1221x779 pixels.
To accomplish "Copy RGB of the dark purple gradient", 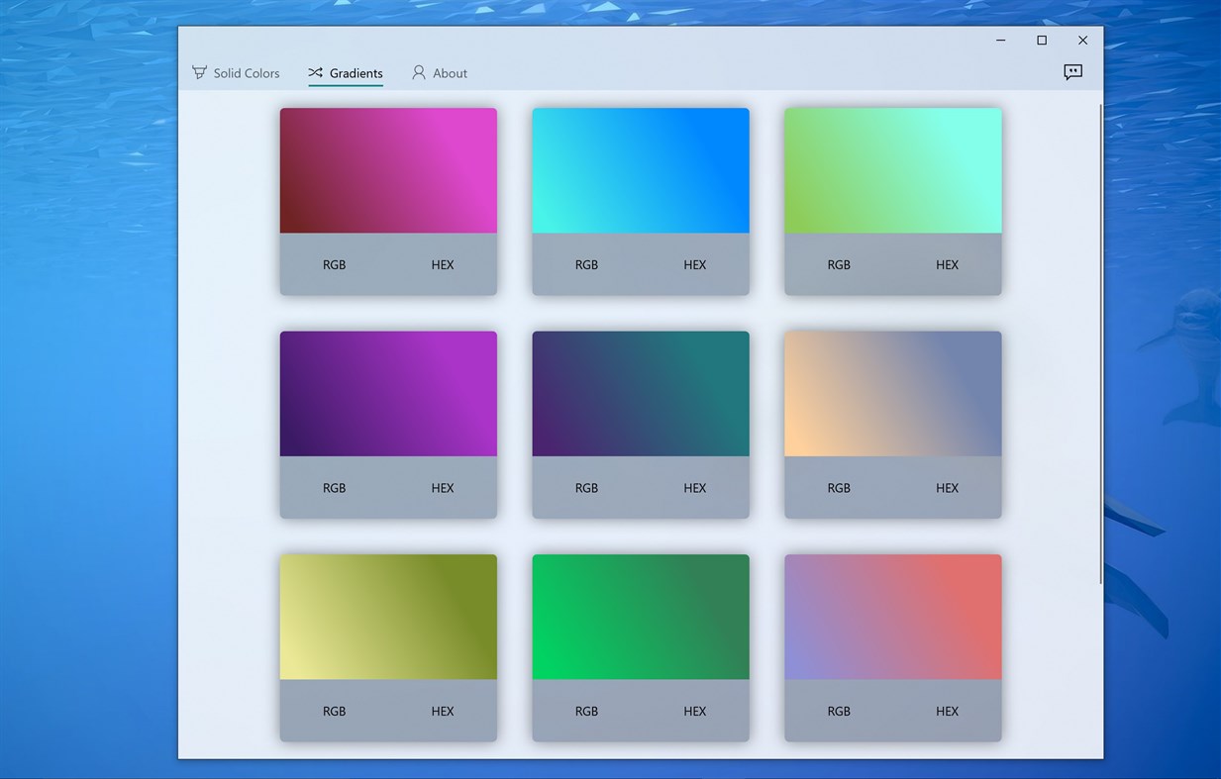I will [x=334, y=488].
